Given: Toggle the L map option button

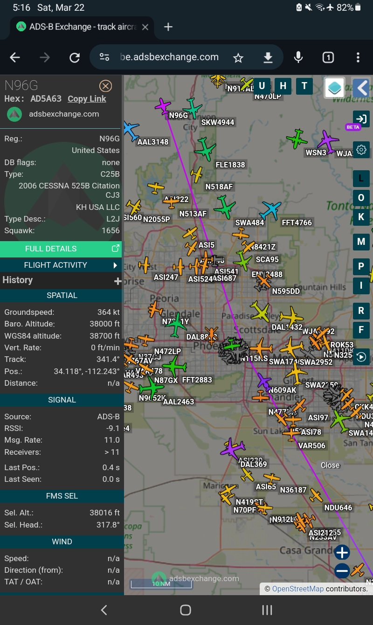Looking at the screenshot, I should click(361, 179).
